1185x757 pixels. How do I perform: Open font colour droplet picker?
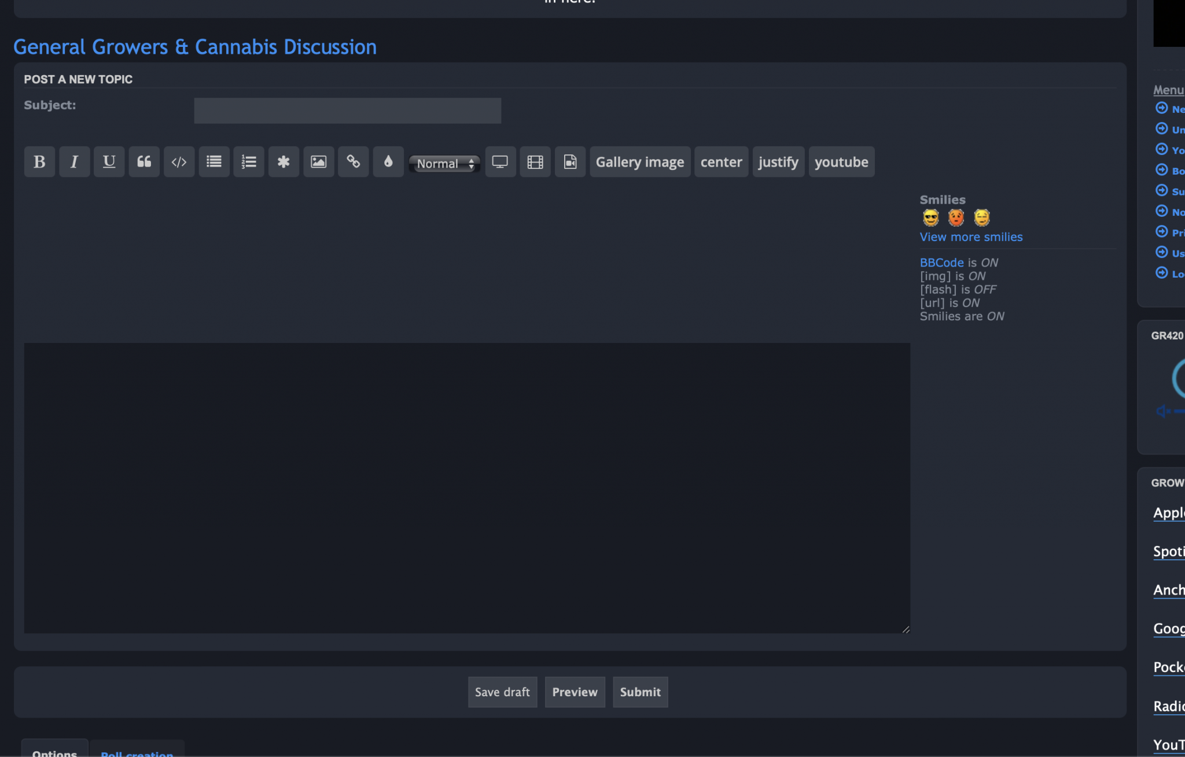click(388, 162)
